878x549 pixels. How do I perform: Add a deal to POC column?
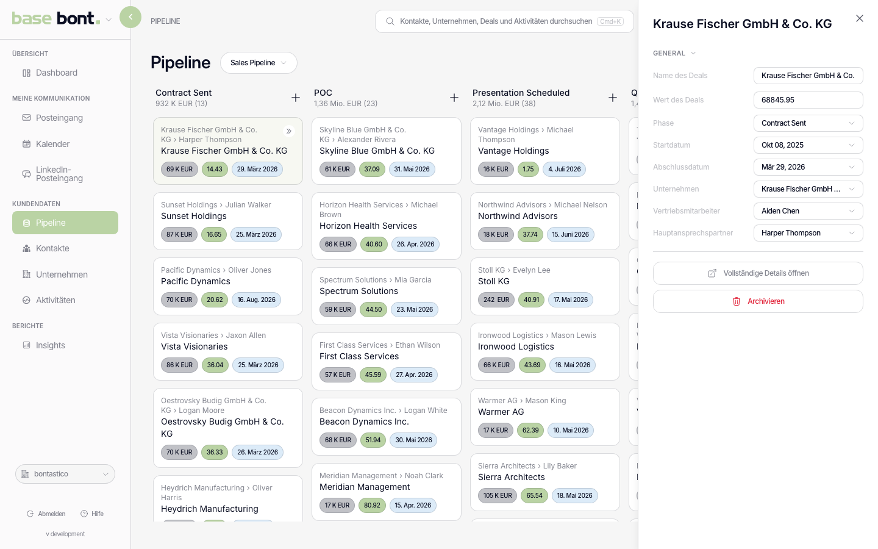454,98
